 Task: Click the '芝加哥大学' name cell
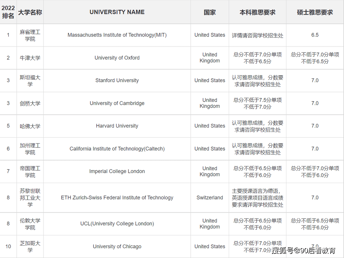[x=30, y=247]
